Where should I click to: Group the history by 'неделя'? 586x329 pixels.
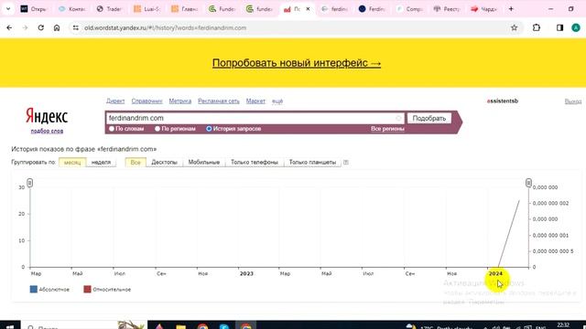pyautogui.click(x=101, y=163)
